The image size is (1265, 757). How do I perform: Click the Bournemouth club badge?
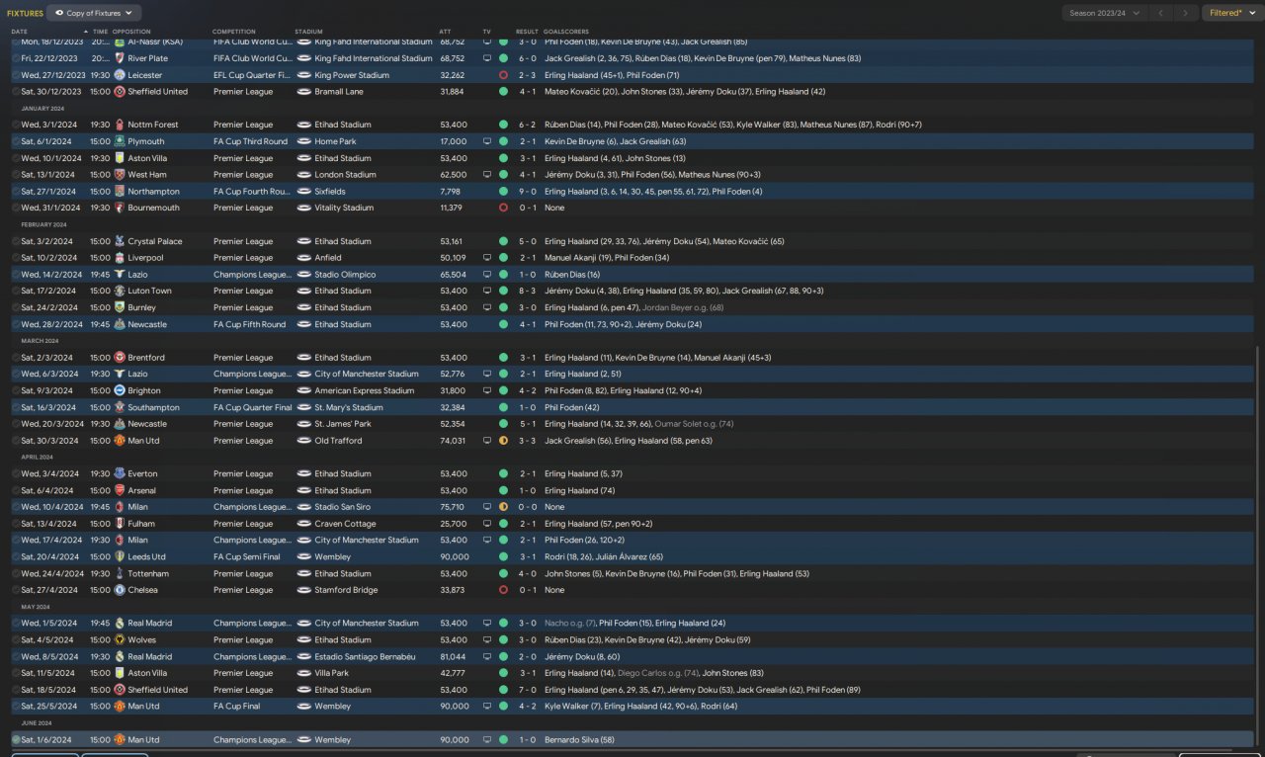120,208
